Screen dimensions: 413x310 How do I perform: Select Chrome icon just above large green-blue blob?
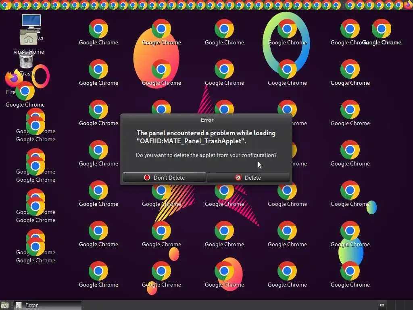(x=350, y=230)
